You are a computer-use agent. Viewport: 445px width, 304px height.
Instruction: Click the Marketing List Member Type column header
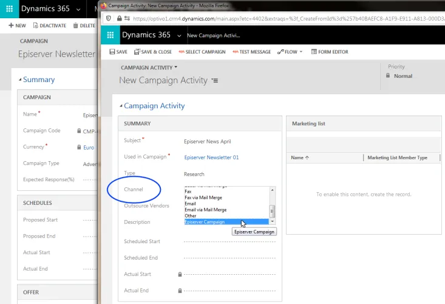(397, 157)
